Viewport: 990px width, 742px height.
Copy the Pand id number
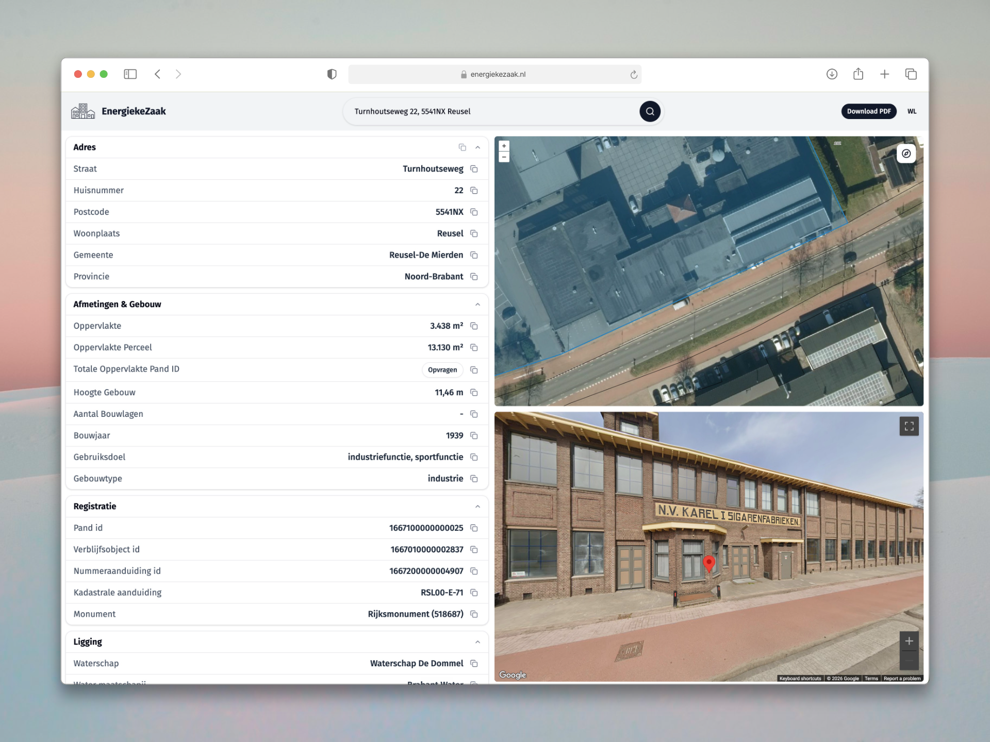(474, 528)
